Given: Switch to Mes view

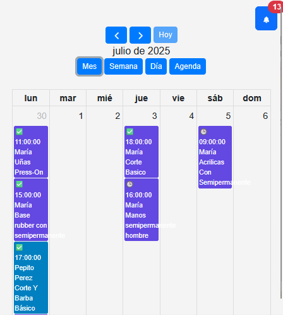Looking at the screenshot, I should [x=89, y=66].
